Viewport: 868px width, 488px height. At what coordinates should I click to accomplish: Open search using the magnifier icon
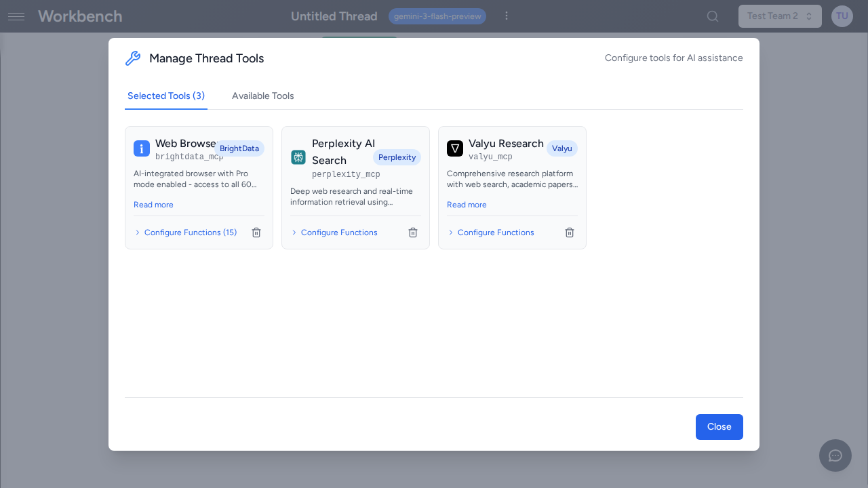coord(712,16)
